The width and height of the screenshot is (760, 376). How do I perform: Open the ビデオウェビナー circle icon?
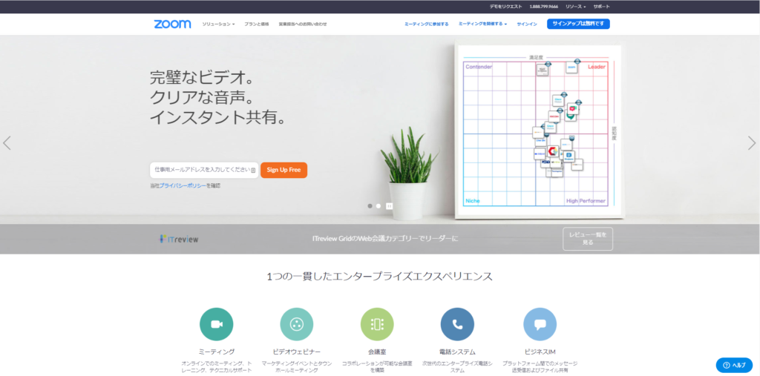pyautogui.click(x=297, y=324)
